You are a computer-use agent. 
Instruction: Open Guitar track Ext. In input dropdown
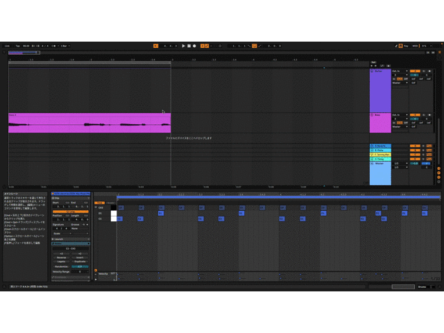tap(398, 71)
